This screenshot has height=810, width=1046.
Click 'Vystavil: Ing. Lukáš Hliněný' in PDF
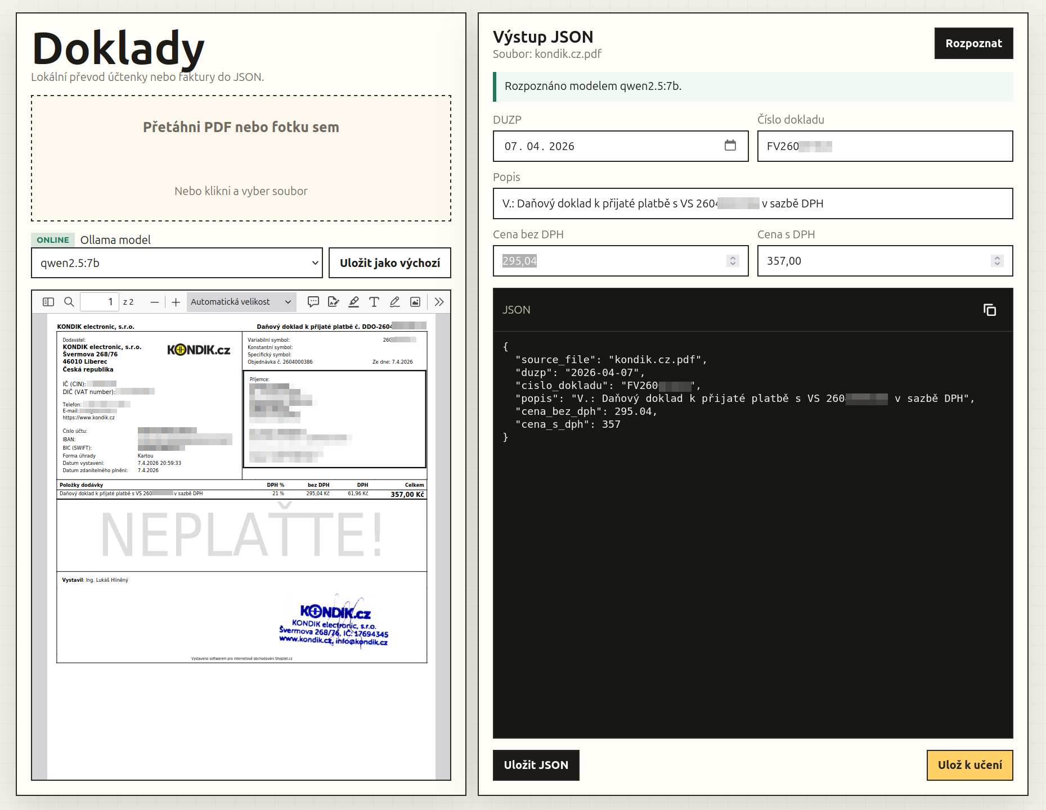click(x=95, y=580)
